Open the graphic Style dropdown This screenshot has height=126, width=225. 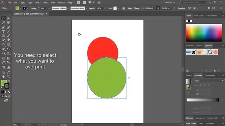point(118,8)
